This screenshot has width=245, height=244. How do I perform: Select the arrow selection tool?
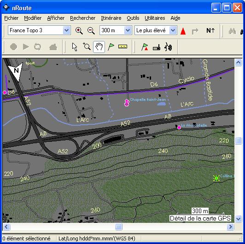point(75,47)
